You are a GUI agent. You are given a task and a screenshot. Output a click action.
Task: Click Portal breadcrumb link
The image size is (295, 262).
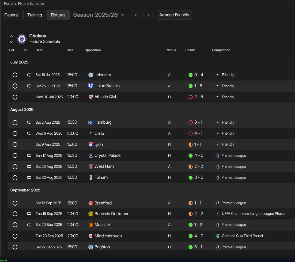9,3
